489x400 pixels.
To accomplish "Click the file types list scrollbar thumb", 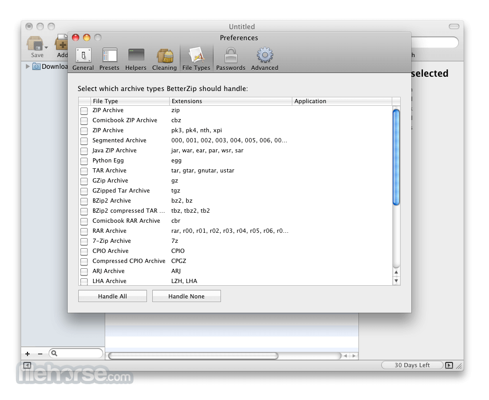I will (x=396, y=157).
